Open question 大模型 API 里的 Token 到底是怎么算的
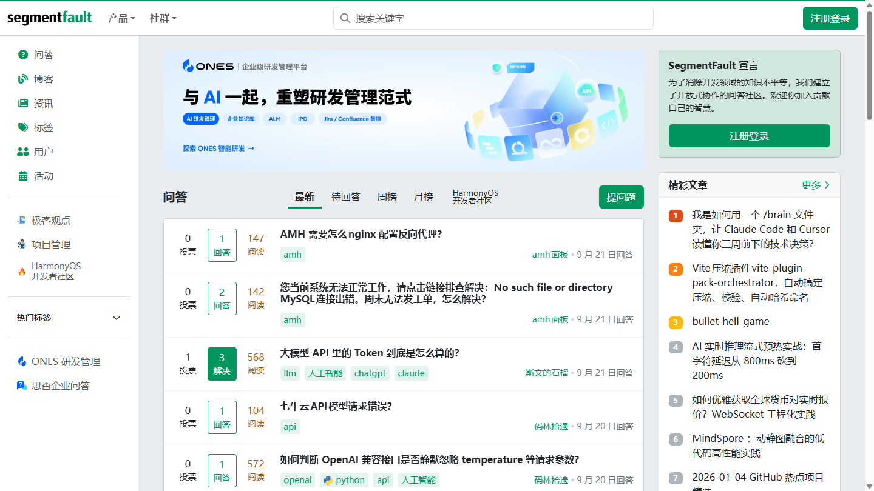This screenshot has width=874, height=491. (370, 353)
